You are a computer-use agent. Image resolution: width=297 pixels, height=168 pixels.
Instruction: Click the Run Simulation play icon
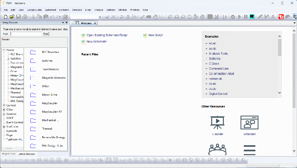pos(239,17)
